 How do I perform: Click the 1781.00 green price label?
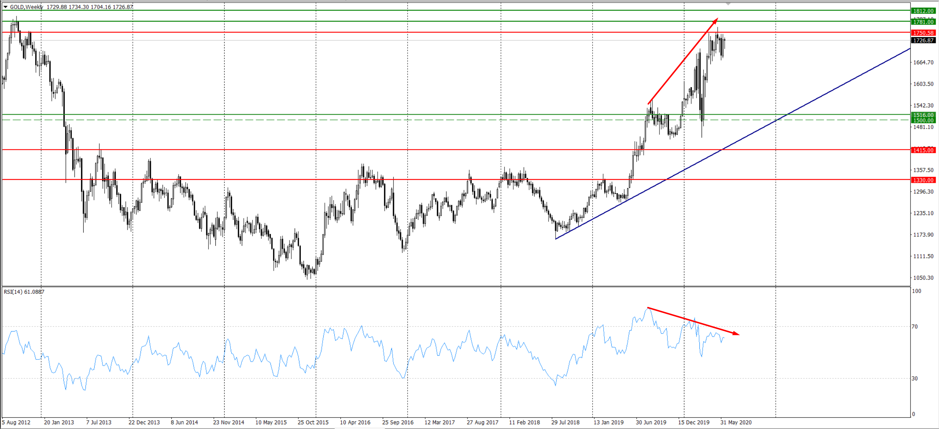coord(923,22)
